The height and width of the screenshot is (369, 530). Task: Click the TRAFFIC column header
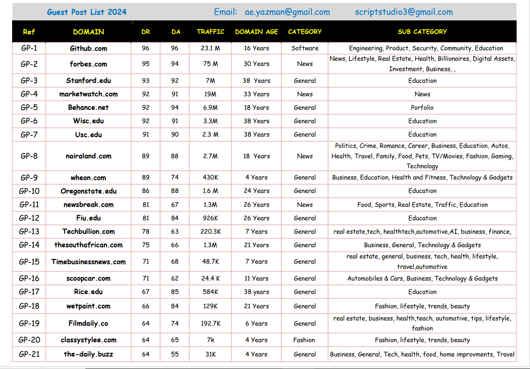[211, 32]
